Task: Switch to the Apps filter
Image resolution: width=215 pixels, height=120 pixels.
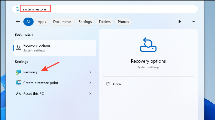Action: click(42, 22)
